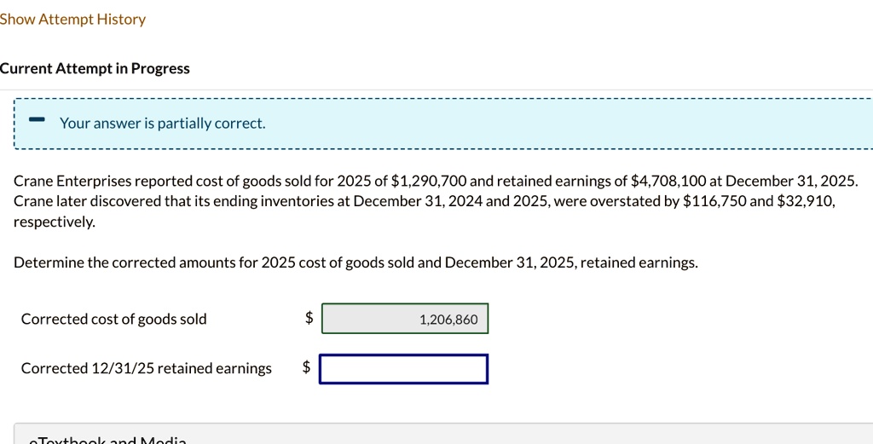Screen dimensions: 873x444
Task: Click the 'Your answer is partially correct' message
Action: (163, 124)
